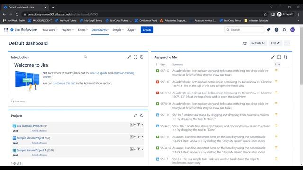
Task: Open the People dropdown menu
Action: coord(118,30)
